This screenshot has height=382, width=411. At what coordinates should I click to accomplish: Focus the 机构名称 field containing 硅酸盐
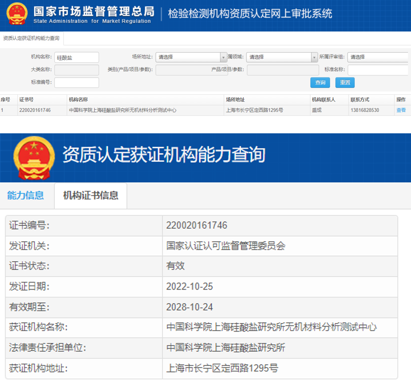(x=76, y=57)
